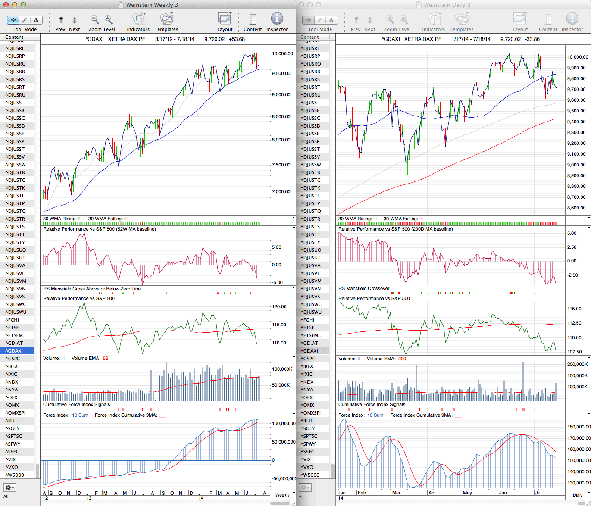This screenshot has width=591, height=506.
Task: Select ^VIX in the Weekly window symbol list
Action: click(17, 459)
